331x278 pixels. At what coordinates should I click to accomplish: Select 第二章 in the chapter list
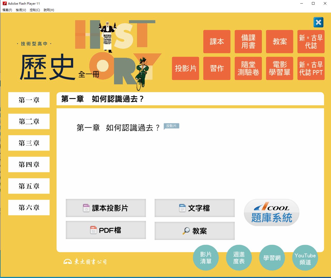(x=29, y=121)
